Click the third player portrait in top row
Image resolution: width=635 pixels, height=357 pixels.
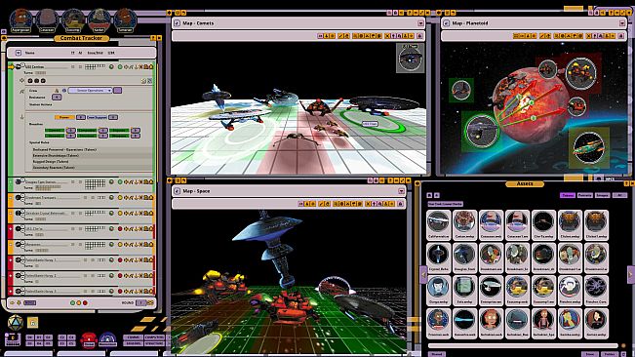pyautogui.click(x=73, y=20)
